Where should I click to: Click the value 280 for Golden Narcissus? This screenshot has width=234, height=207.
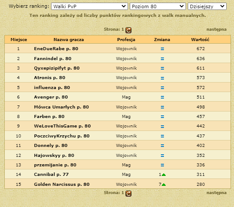pos(201,185)
